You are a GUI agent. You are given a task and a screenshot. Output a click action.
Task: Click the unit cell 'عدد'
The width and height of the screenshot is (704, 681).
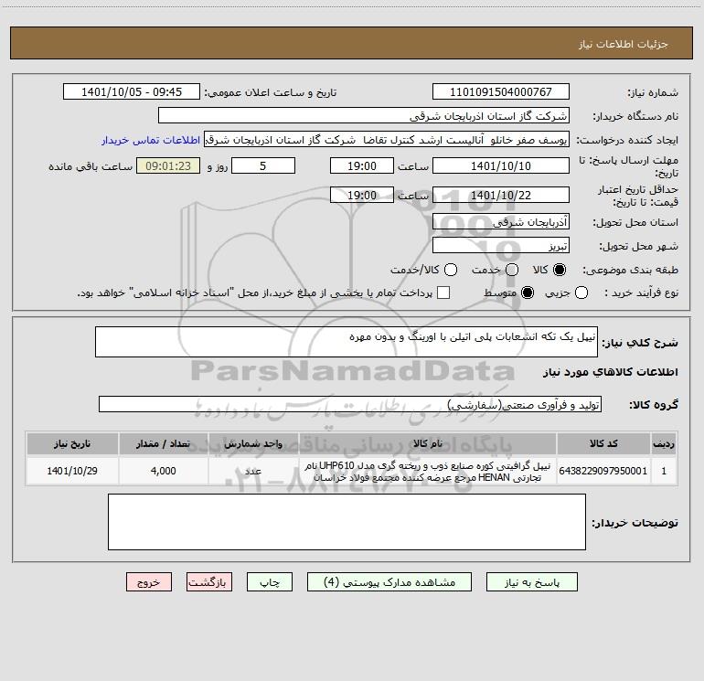pos(253,471)
